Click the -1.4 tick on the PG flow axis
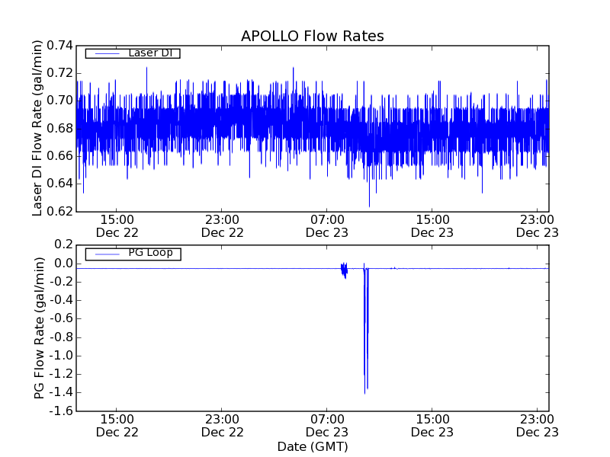The width and height of the screenshot is (610, 457). (61, 392)
